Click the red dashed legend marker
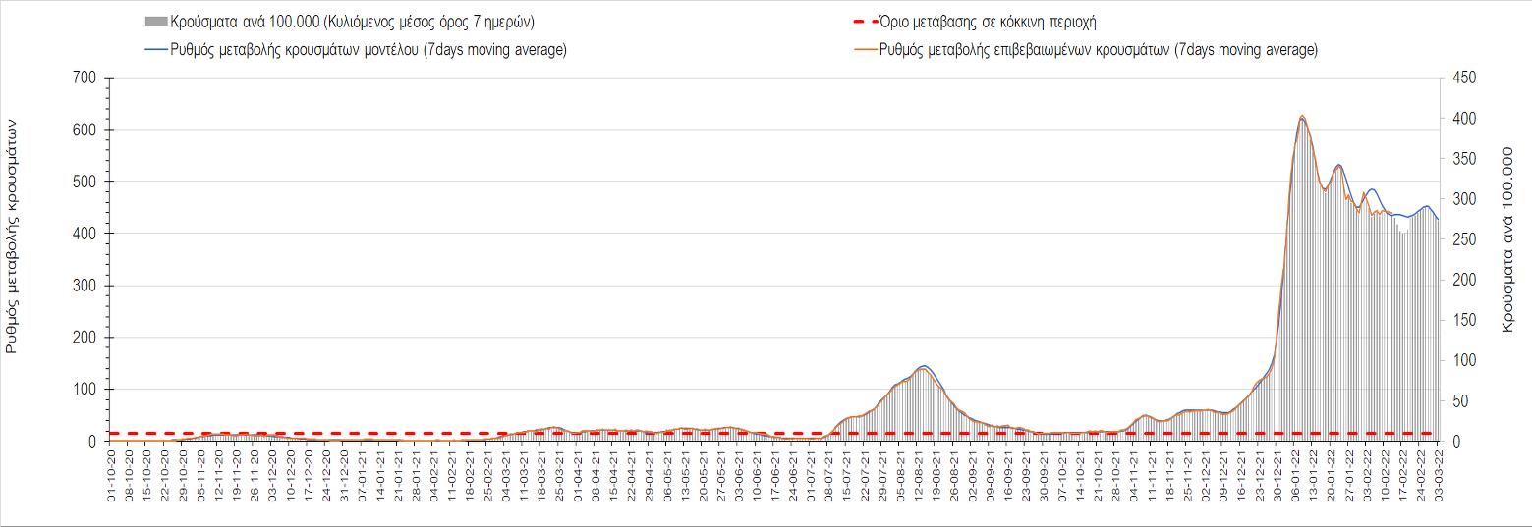The width and height of the screenshot is (1532, 527). (x=862, y=22)
